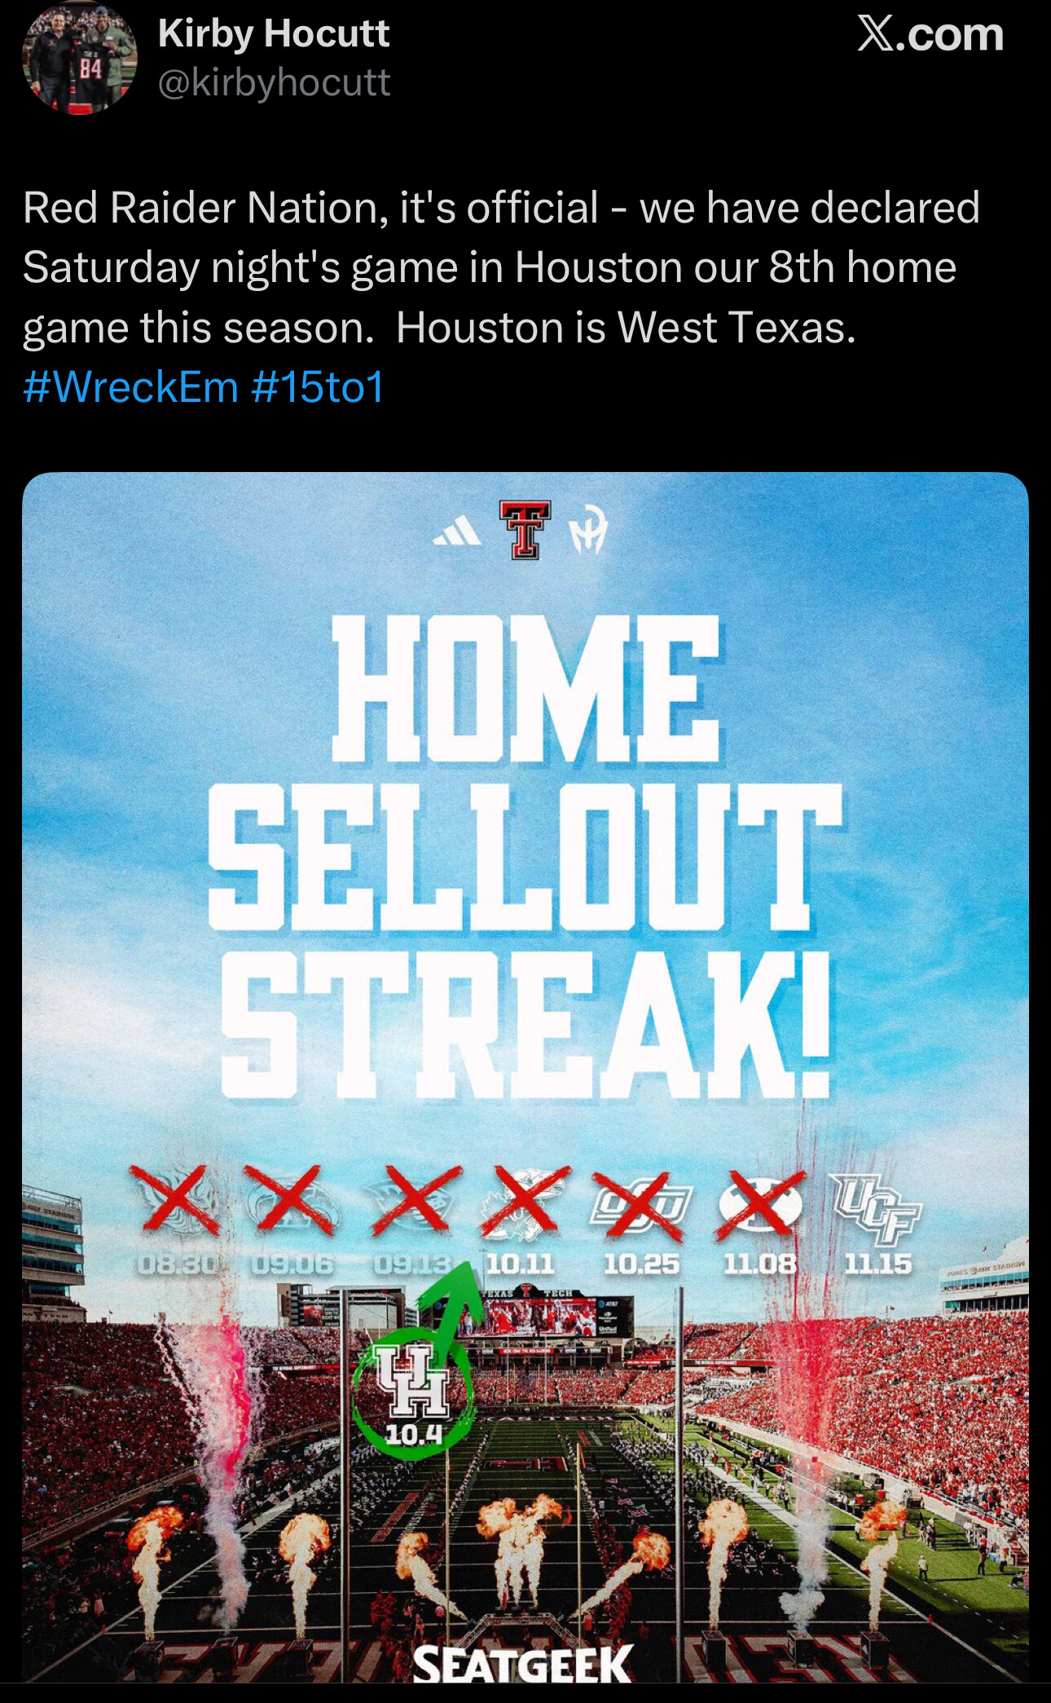The width and height of the screenshot is (1051, 1703).
Task: Open the #15to1 hashtag
Action: [318, 386]
